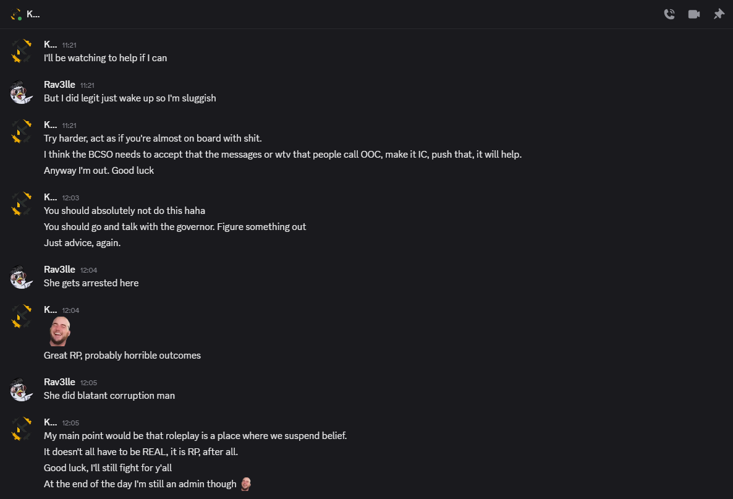This screenshot has height=499, width=733.
Task: Click the 12:03 message timestamp
Action: 70,198
